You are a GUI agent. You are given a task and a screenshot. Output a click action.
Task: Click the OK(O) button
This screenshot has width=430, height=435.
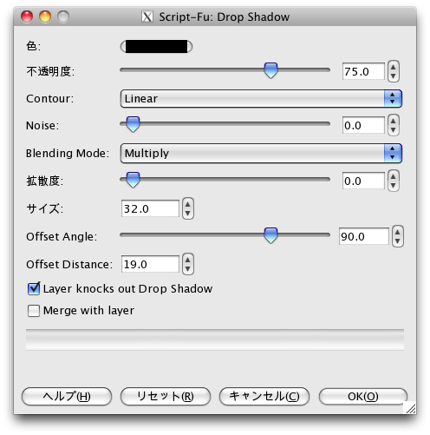tap(363, 396)
